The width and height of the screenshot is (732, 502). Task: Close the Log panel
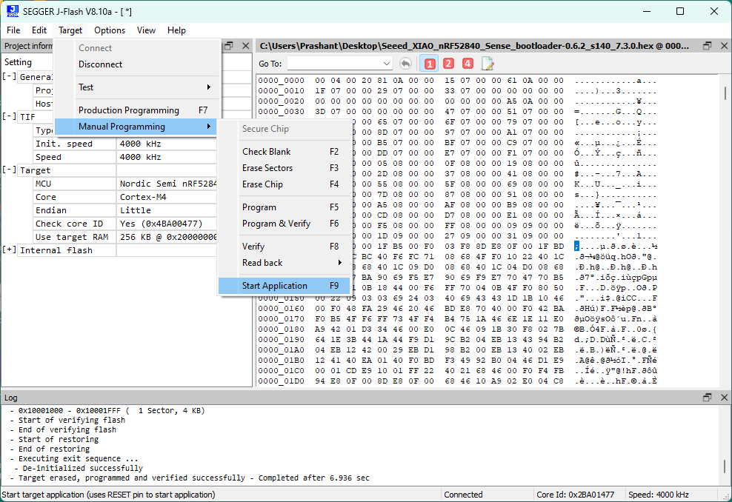click(x=724, y=397)
